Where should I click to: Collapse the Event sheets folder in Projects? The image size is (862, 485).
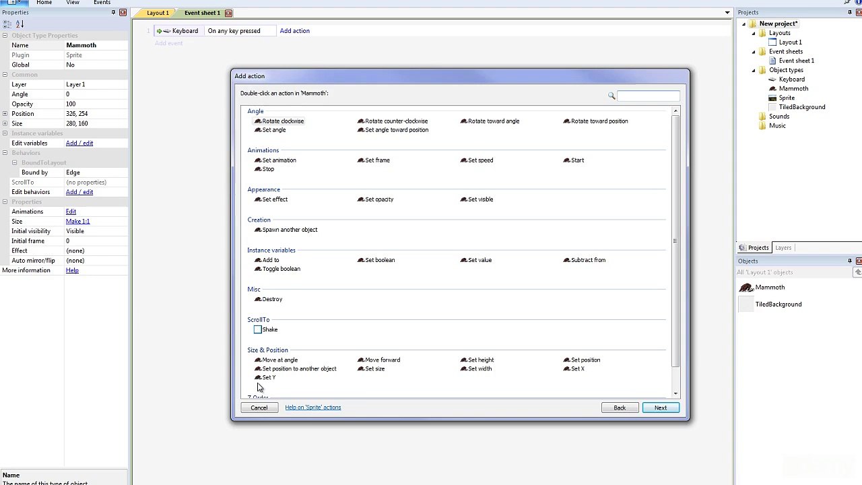click(x=754, y=52)
